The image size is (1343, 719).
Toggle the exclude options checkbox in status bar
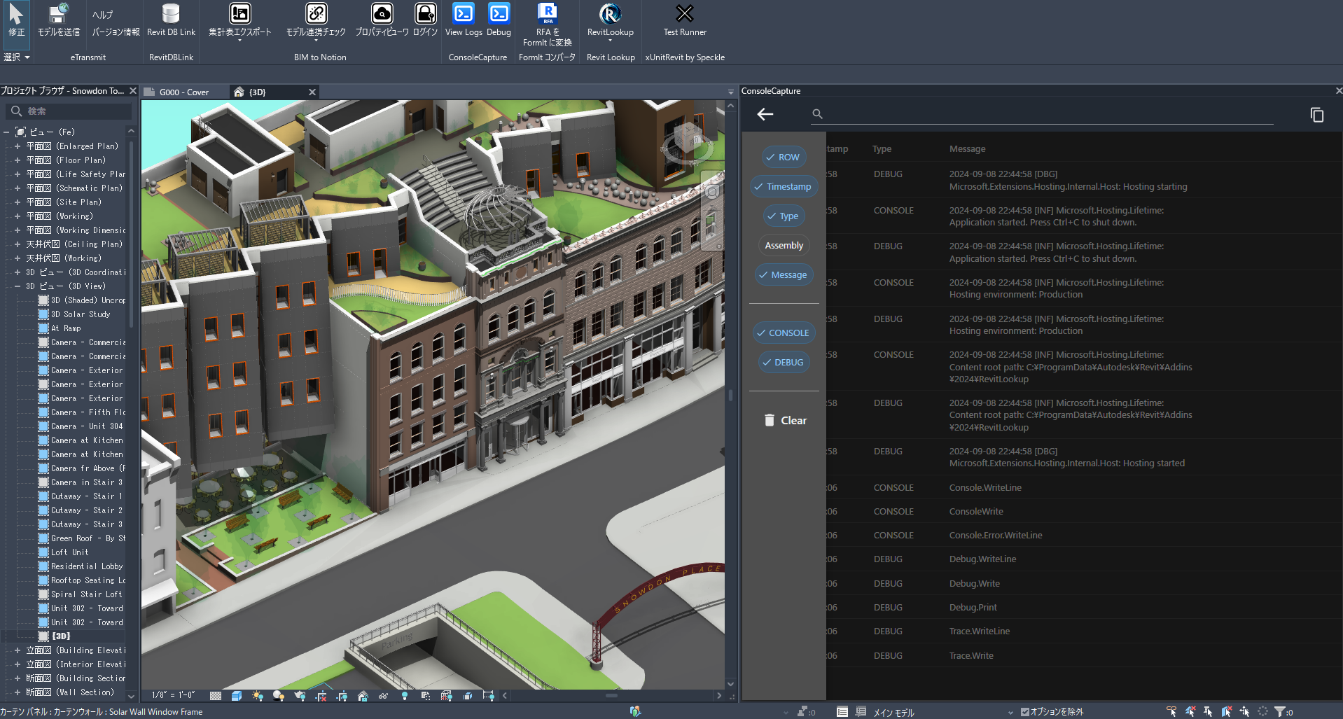[1025, 712]
